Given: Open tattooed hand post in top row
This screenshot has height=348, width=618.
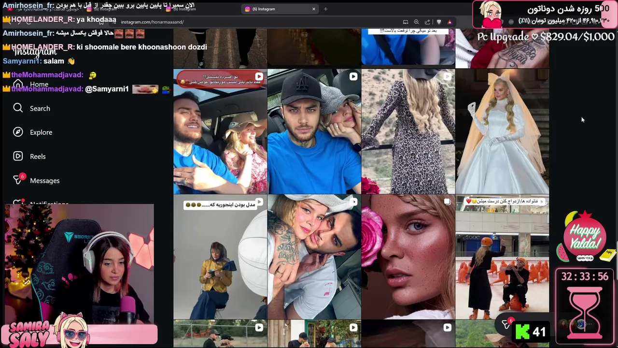Looking at the screenshot, I should 502,48.
